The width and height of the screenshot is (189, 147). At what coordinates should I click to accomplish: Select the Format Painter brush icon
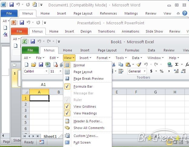[139, 65]
